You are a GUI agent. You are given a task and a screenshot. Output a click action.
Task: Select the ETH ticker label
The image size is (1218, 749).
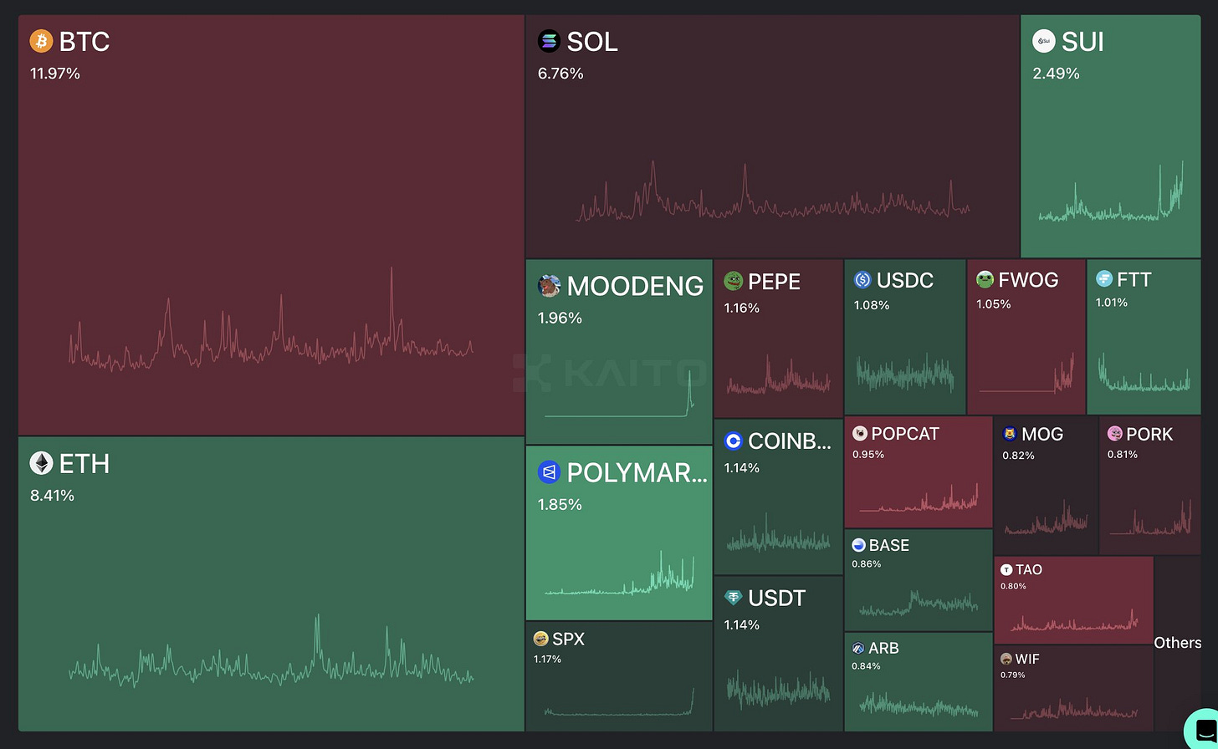(x=84, y=464)
